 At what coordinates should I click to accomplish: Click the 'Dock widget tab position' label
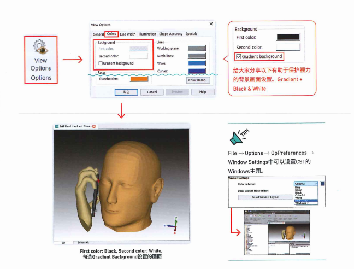tap(253, 191)
